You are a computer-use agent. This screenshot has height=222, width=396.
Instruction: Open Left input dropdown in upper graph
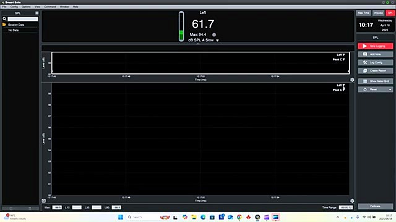point(341,55)
